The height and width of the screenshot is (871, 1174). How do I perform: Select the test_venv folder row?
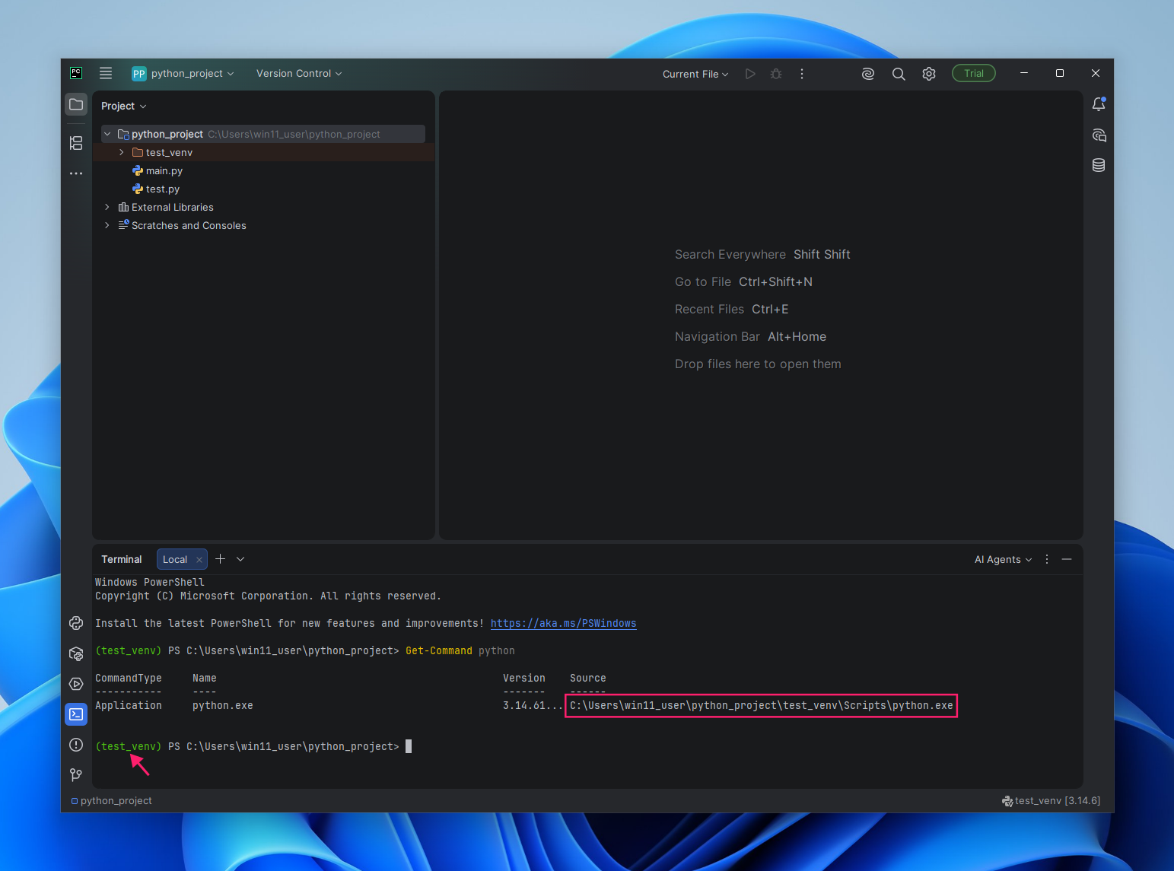point(263,152)
